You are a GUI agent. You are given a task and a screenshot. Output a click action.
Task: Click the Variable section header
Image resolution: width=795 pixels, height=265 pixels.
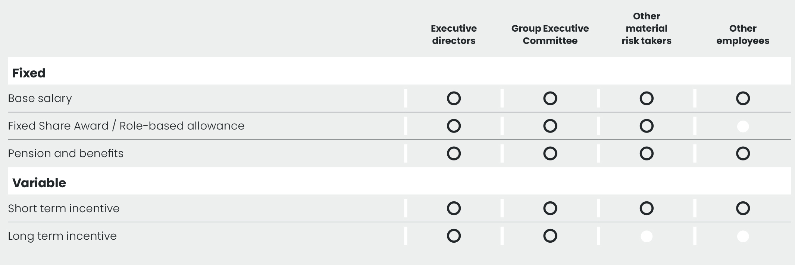(x=39, y=183)
